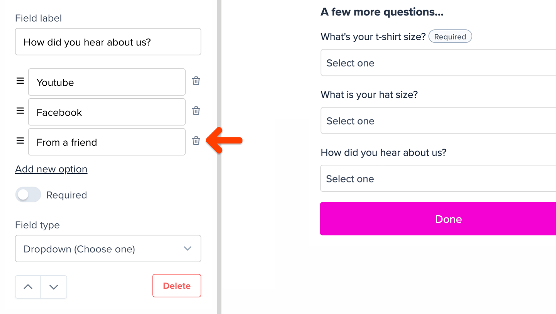Move field down using the down arrow
This screenshot has height=314, width=556.
54,287
